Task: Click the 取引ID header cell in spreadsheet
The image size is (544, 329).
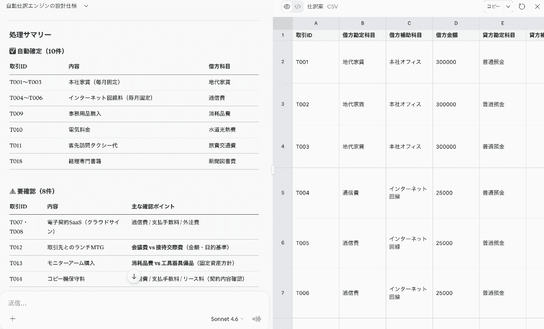Action: [316, 35]
